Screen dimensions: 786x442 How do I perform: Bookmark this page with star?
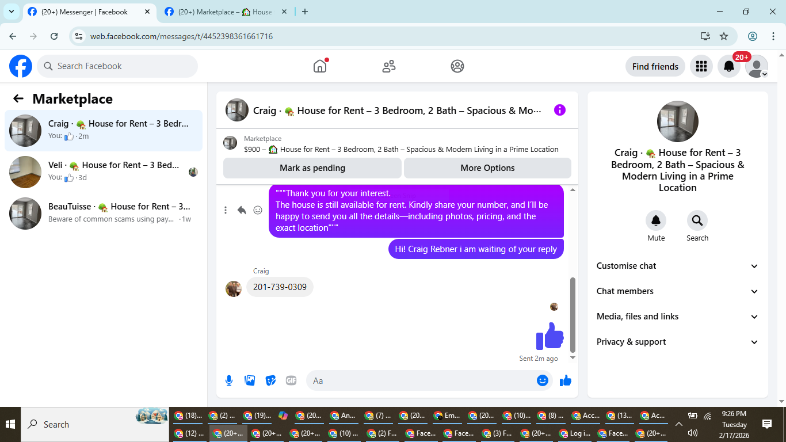[724, 36]
